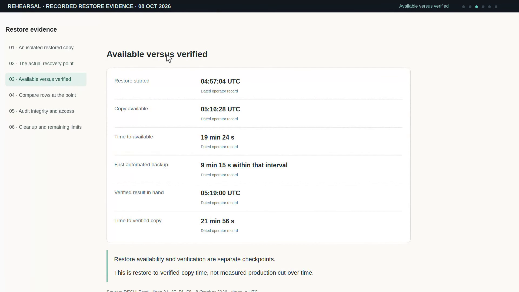Open section 01 An isolated restored copy
This screenshot has width=519, height=292.
46,48
